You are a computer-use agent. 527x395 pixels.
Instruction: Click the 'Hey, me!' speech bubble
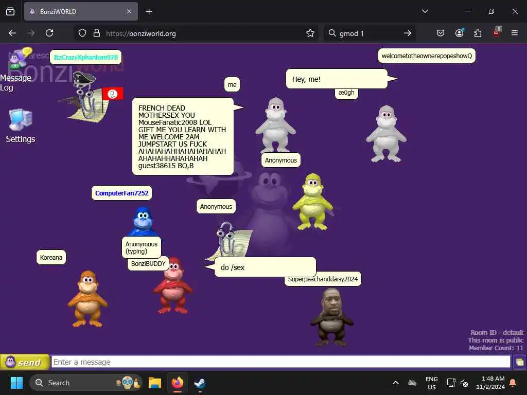pyautogui.click(x=337, y=79)
